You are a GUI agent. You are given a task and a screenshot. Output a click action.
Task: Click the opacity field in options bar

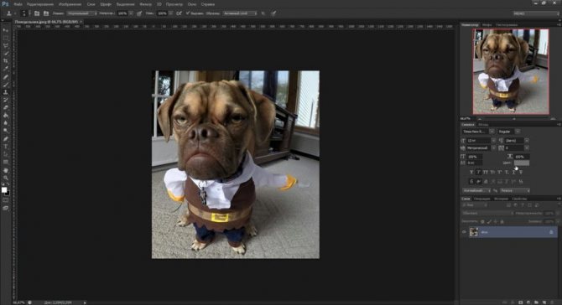(x=122, y=13)
